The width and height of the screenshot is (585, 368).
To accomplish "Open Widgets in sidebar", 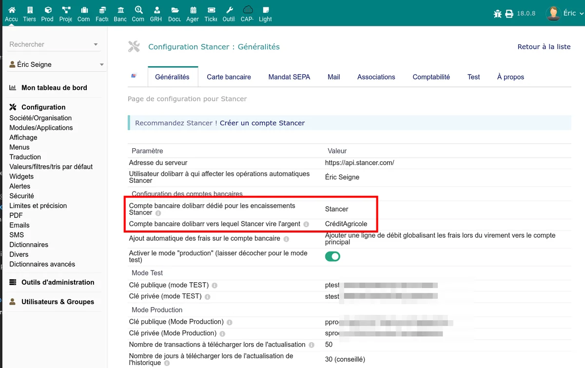I will [x=21, y=176].
